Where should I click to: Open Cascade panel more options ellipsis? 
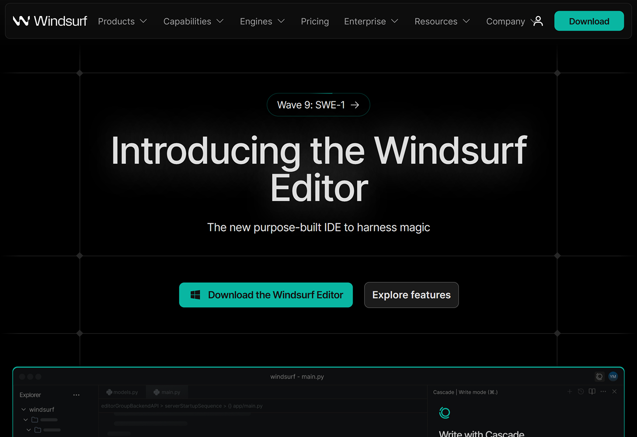[603, 392]
